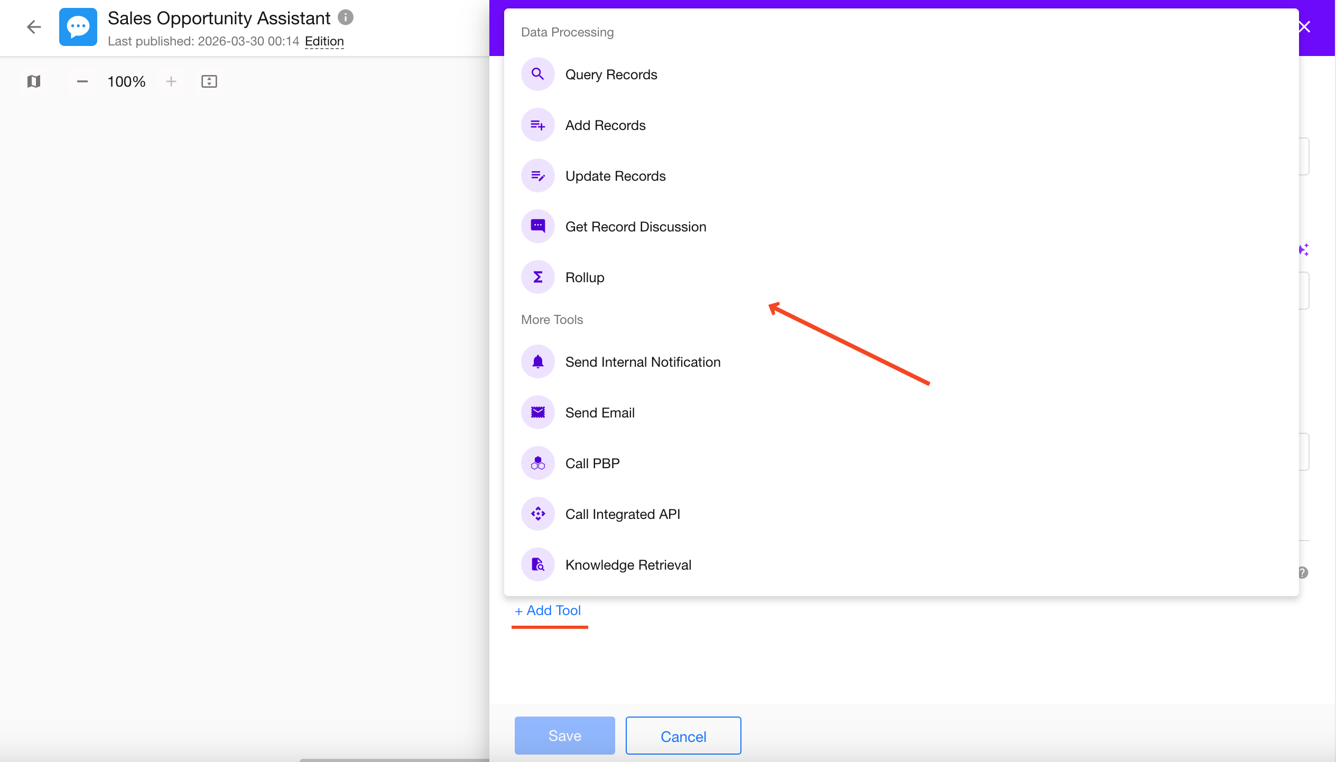This screenshot has width=1336, height=762.
Task: Click the Send Email envelope icon
Action: pos(537,412)
